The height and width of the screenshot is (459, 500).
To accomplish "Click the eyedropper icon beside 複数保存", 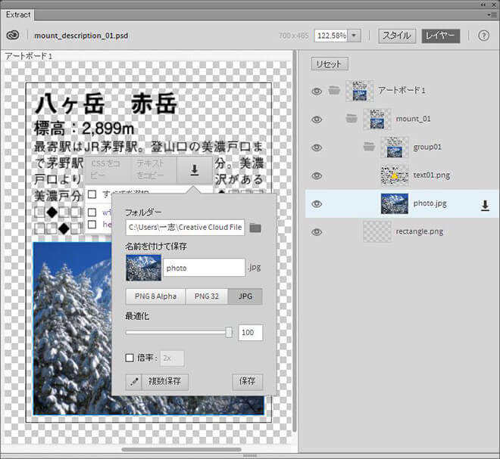I will pyautogui.click(x=135, y=382).
